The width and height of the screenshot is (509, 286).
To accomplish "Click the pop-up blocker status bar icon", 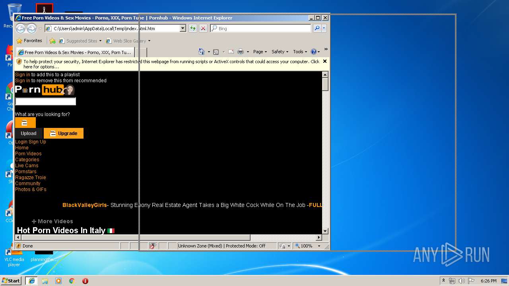I will click(x=153, y=246).
